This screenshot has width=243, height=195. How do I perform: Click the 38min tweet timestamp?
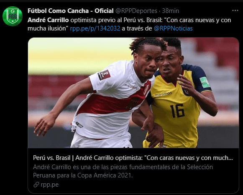click(x=171, y=11)
